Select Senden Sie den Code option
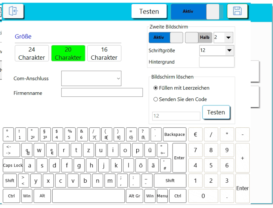Viewport: 273px width, 208px height. tap(156, 99)
